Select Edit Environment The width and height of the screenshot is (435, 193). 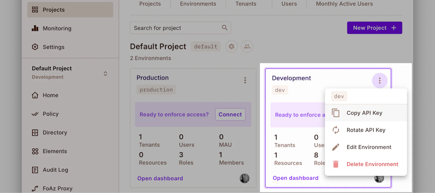click(366, 147)
